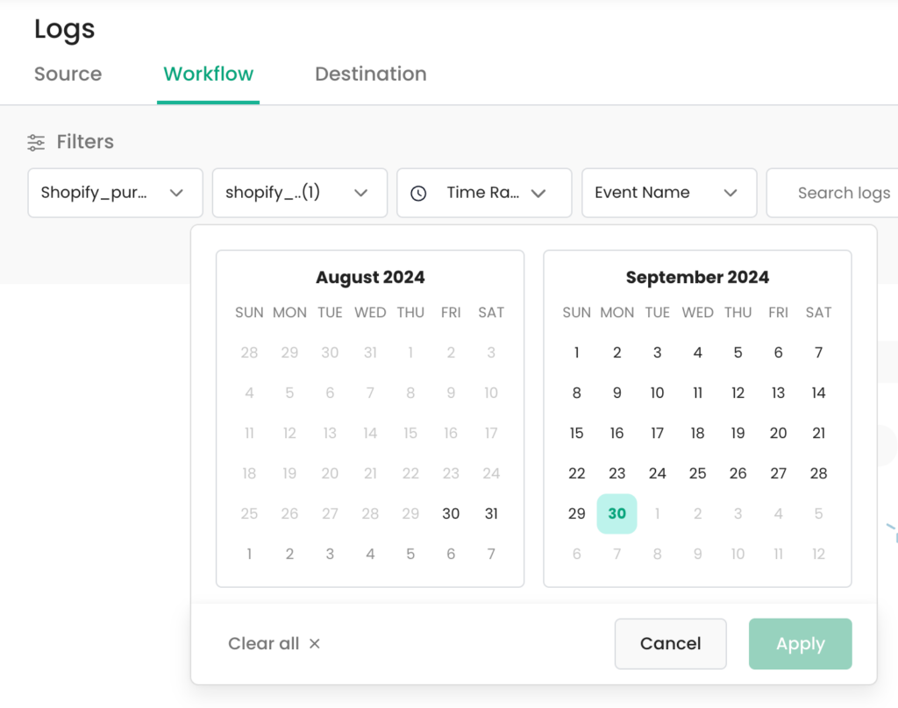Choose September 8 in the calendar
Screen dimensions: 898x708
coord(577,393)
